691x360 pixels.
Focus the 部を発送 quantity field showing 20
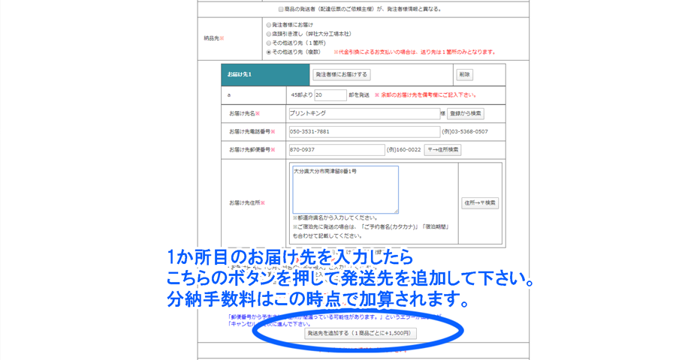pyautogui.click(x=330, y=95)
